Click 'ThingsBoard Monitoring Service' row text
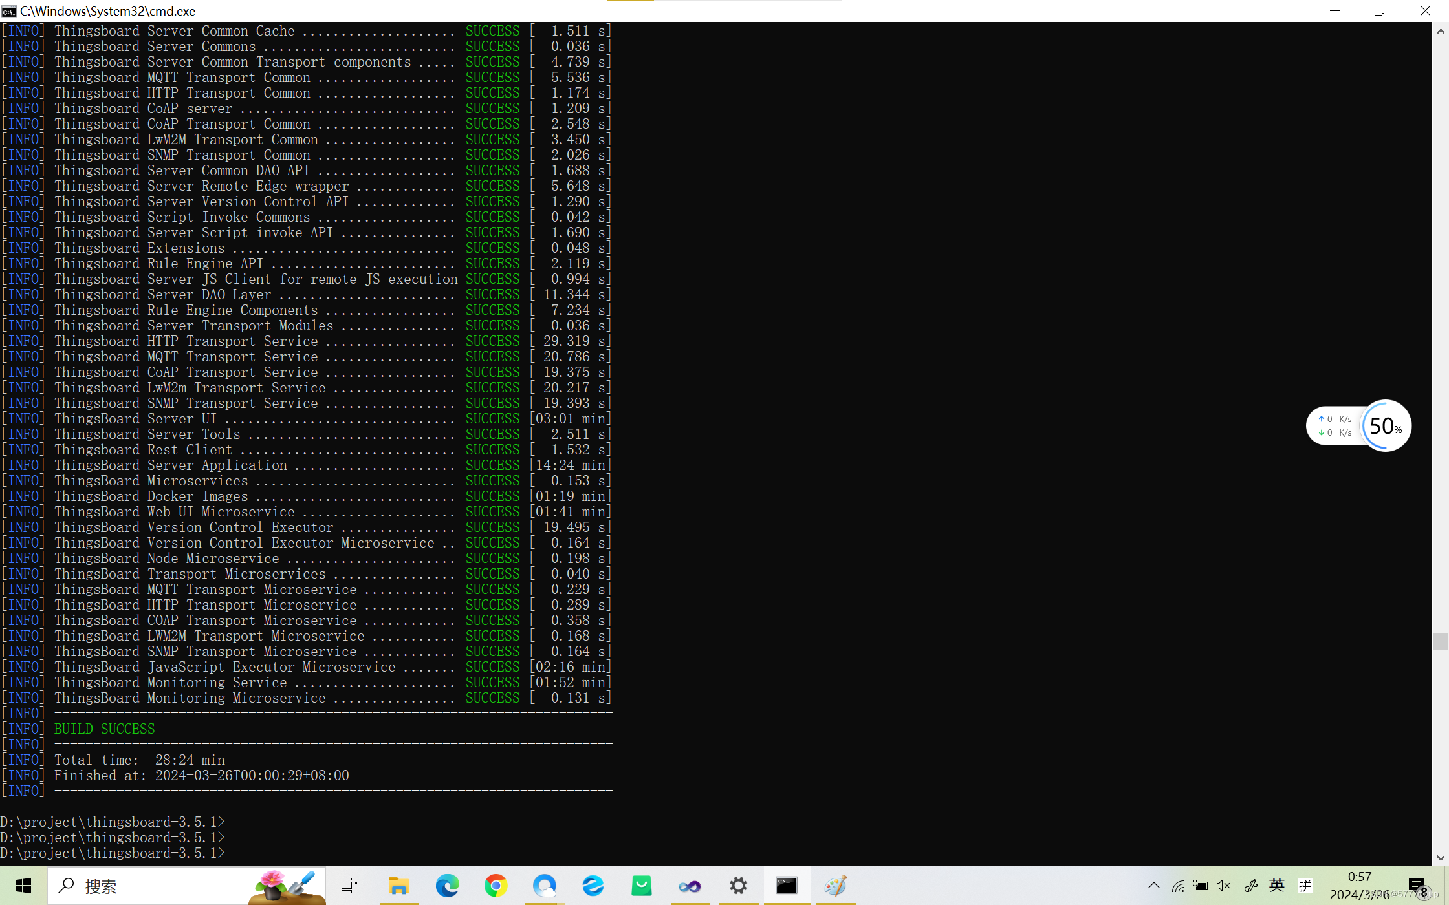 tap(170, 683)
